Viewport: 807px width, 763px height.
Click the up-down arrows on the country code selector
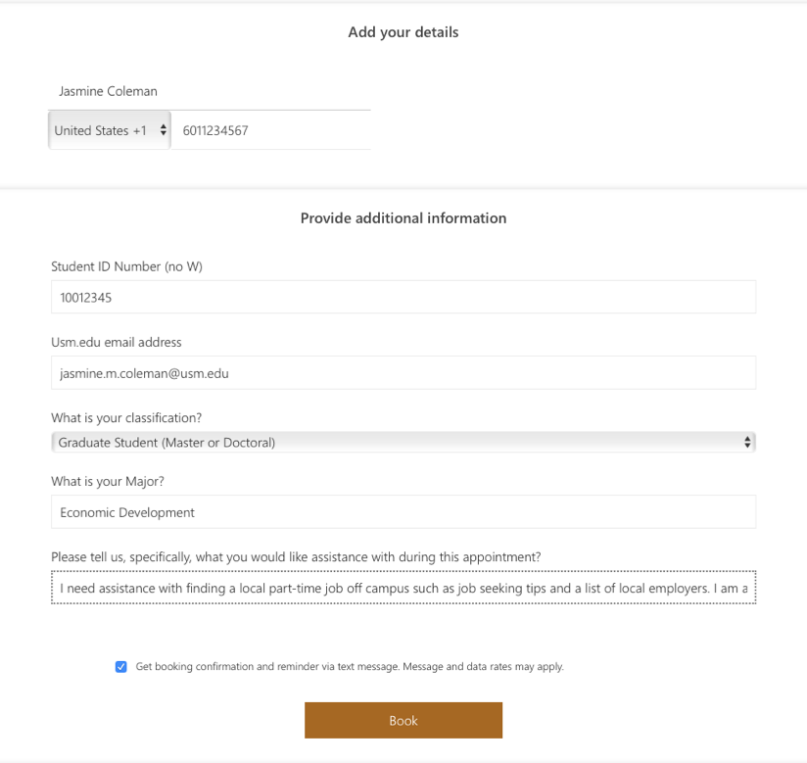click(x=164, y=130)
